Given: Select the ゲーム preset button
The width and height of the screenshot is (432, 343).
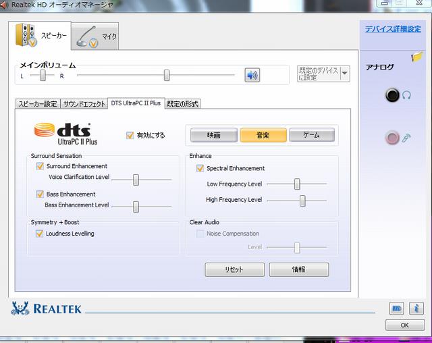Looking at the screenshot, I should (x=312, y=135).
